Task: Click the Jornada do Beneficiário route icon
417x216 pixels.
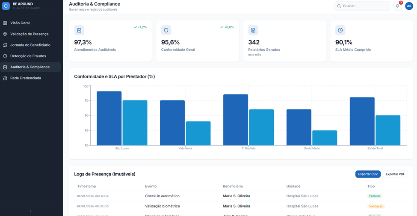Action: tap(5, 45)
